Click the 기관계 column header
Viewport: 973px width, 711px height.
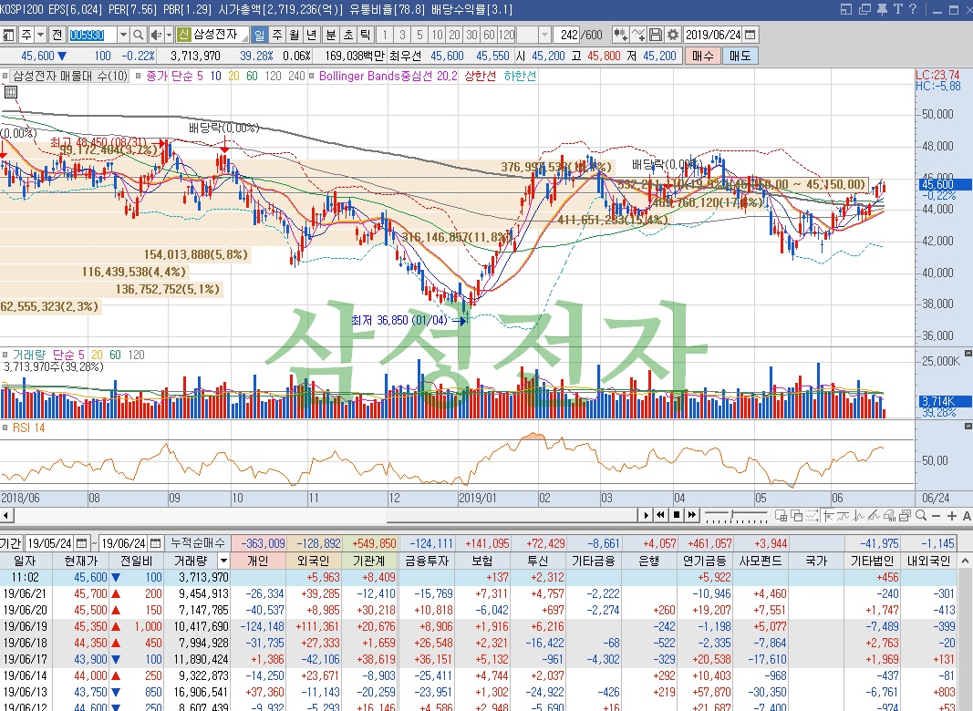tap(369, 561)
